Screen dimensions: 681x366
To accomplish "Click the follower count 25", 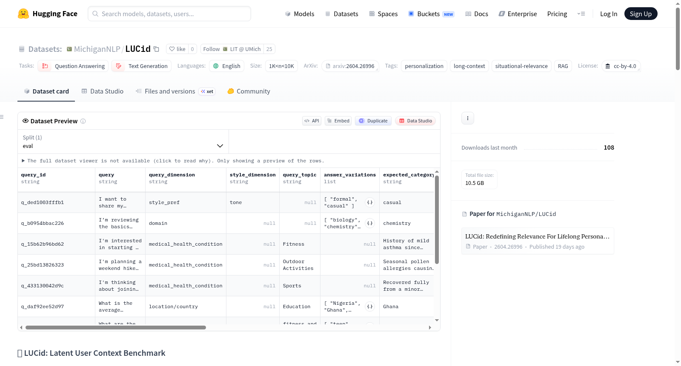I will (269, 49).
